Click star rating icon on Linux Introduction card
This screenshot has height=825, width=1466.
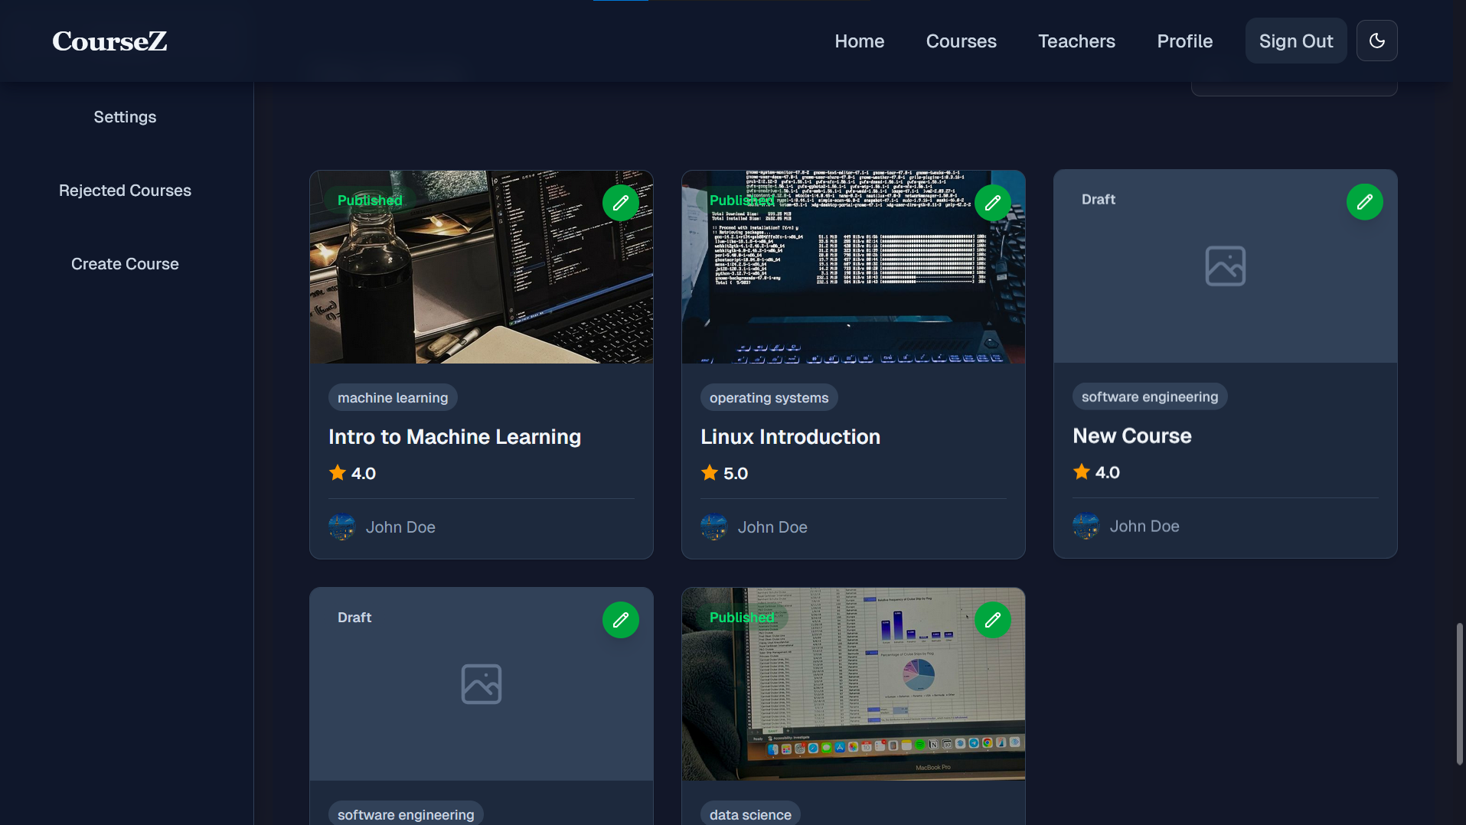point(709,473)
